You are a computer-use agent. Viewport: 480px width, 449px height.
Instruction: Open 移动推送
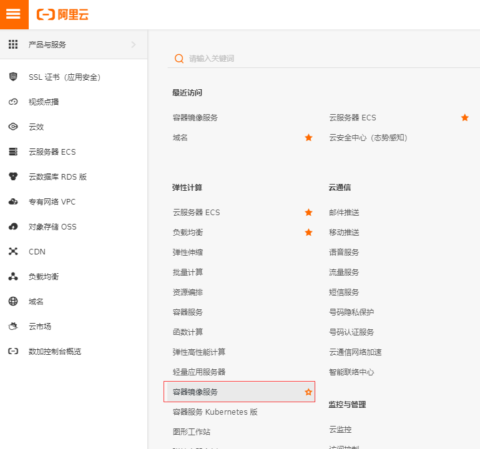click(x=344, y=233)
